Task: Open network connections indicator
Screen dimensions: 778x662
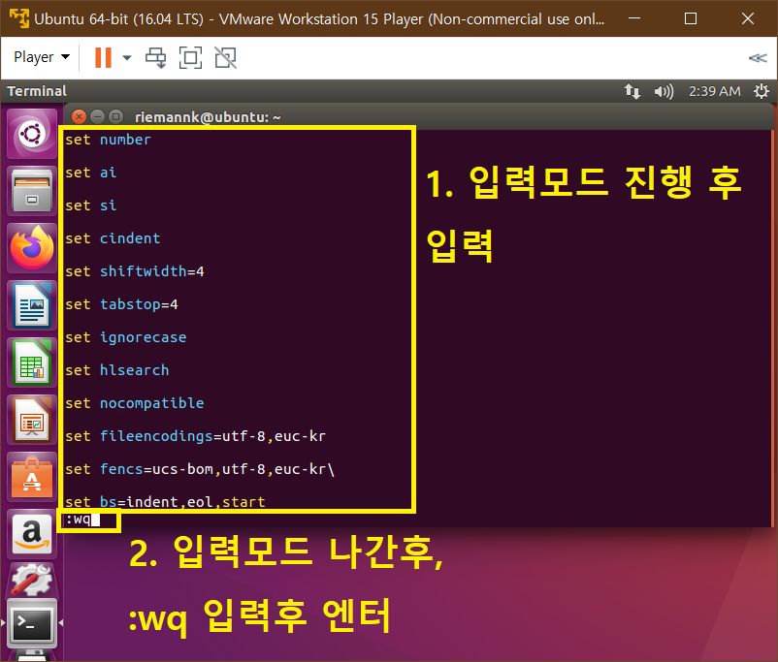Action: pos(632,91)
